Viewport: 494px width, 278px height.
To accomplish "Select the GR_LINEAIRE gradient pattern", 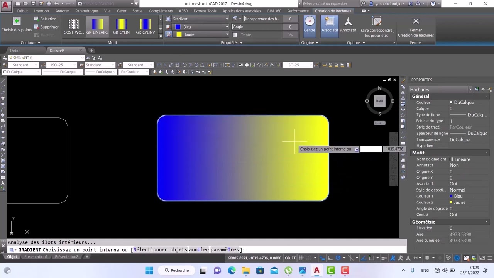I will pos(97,27).
